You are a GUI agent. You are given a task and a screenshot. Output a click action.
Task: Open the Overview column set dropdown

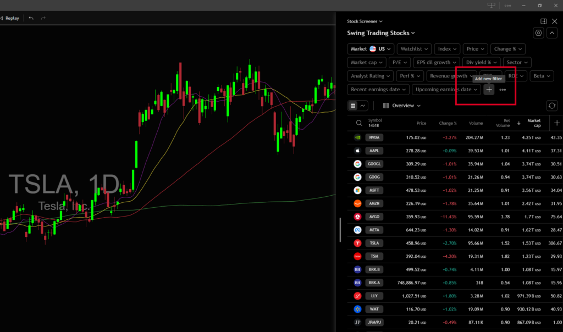pos(402,106)
